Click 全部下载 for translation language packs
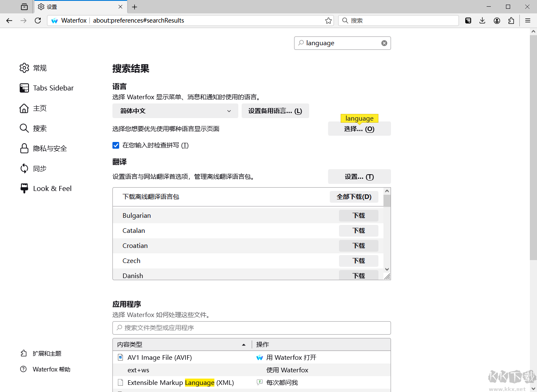Viewport: 537px width, 392px height. 354,196
